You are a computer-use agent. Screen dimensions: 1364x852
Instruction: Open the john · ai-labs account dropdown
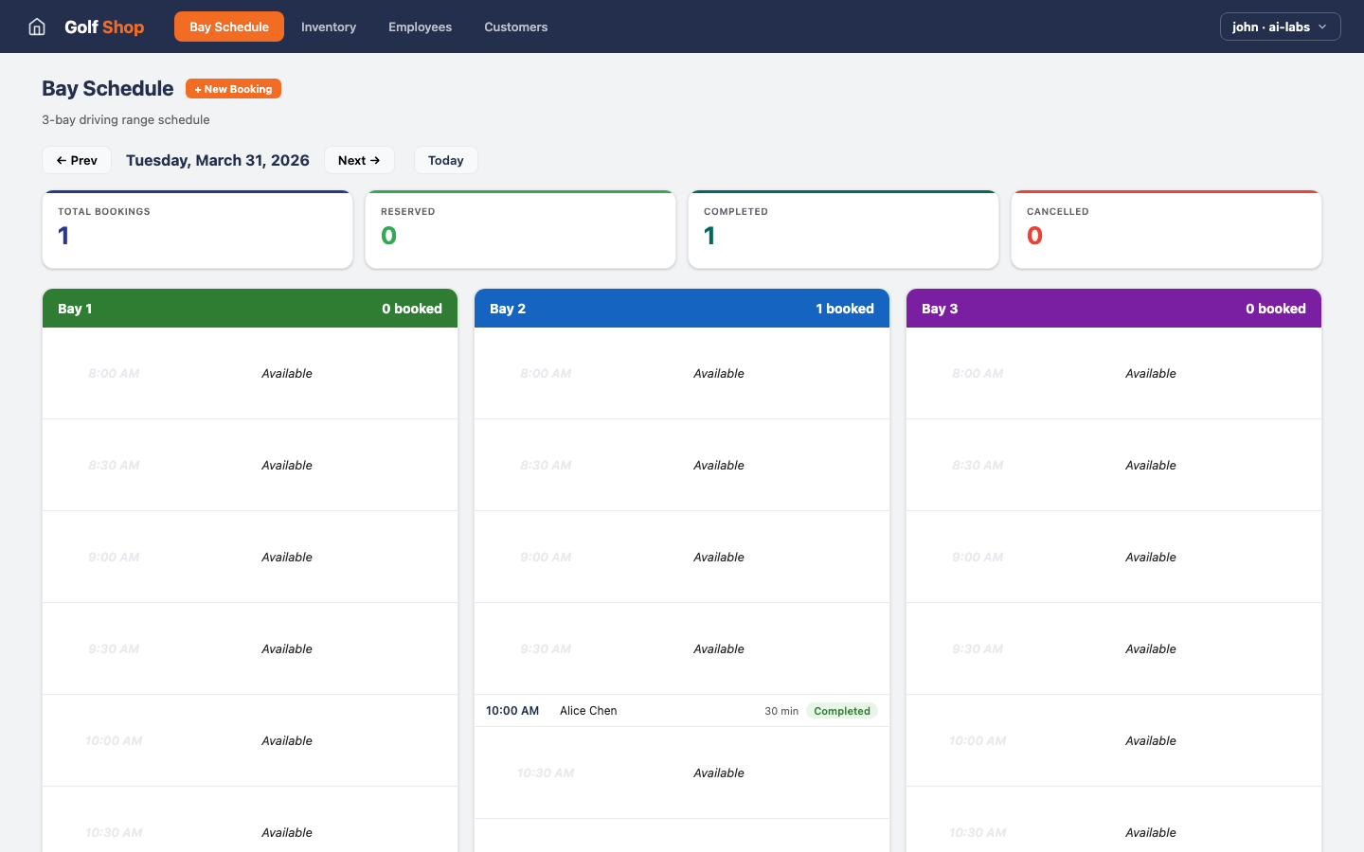[1280, 27]
